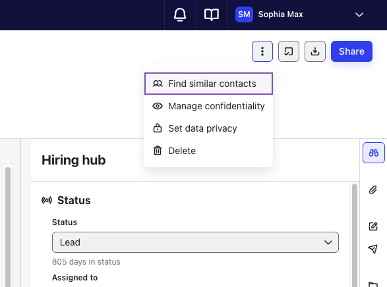Open the folder icon in right sidebar
387x287 pixels.
point(373,284)
